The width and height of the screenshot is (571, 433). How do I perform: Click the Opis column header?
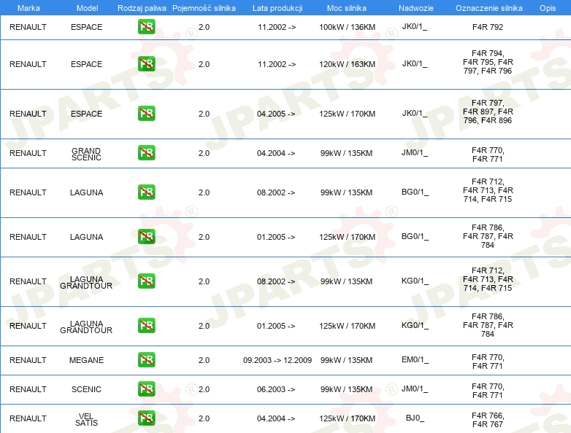pos(548,8)
